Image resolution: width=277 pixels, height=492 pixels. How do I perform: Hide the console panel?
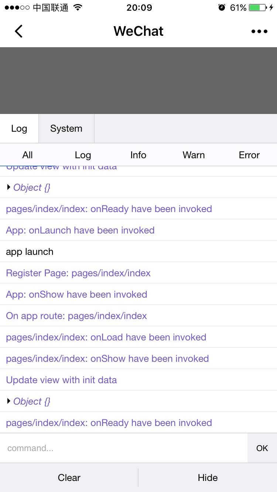(x=208, y=478)
